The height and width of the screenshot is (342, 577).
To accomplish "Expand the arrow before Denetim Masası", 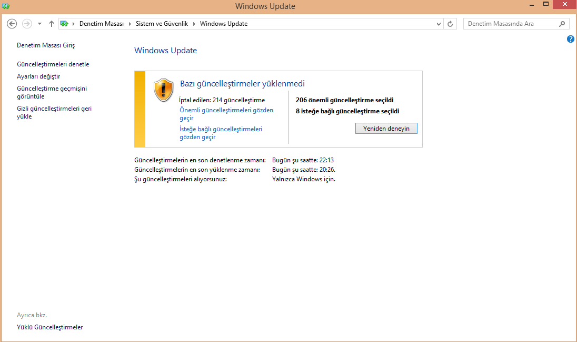I will point(74,24).
